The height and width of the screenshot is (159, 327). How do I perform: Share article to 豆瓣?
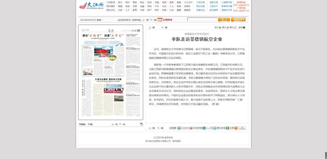(x=228, y=128)
